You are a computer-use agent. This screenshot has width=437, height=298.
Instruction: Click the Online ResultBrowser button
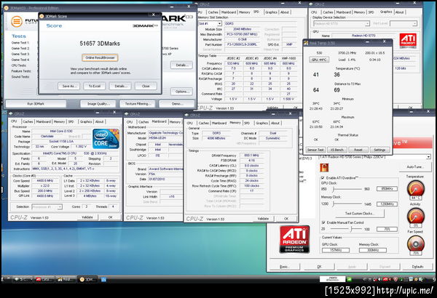point(100,57)
